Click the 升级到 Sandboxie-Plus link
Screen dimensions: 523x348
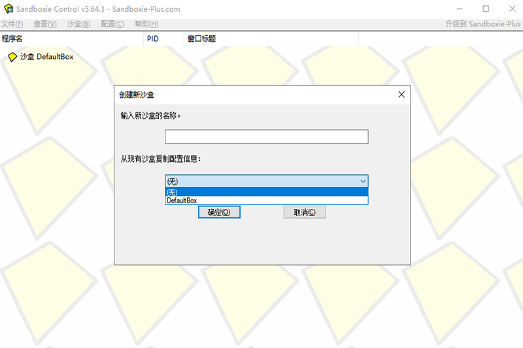tap(482, 24)
